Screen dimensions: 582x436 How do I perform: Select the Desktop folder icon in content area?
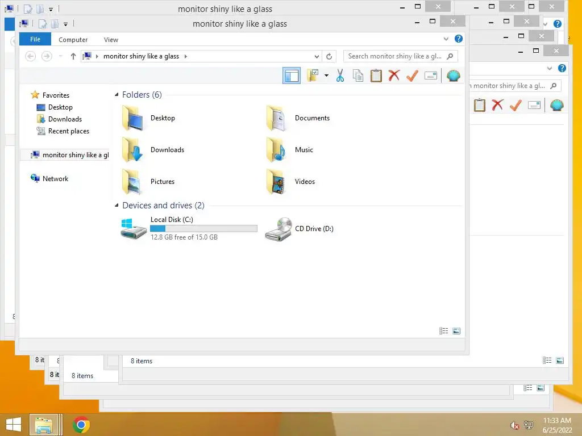click(x=132, y=118)
